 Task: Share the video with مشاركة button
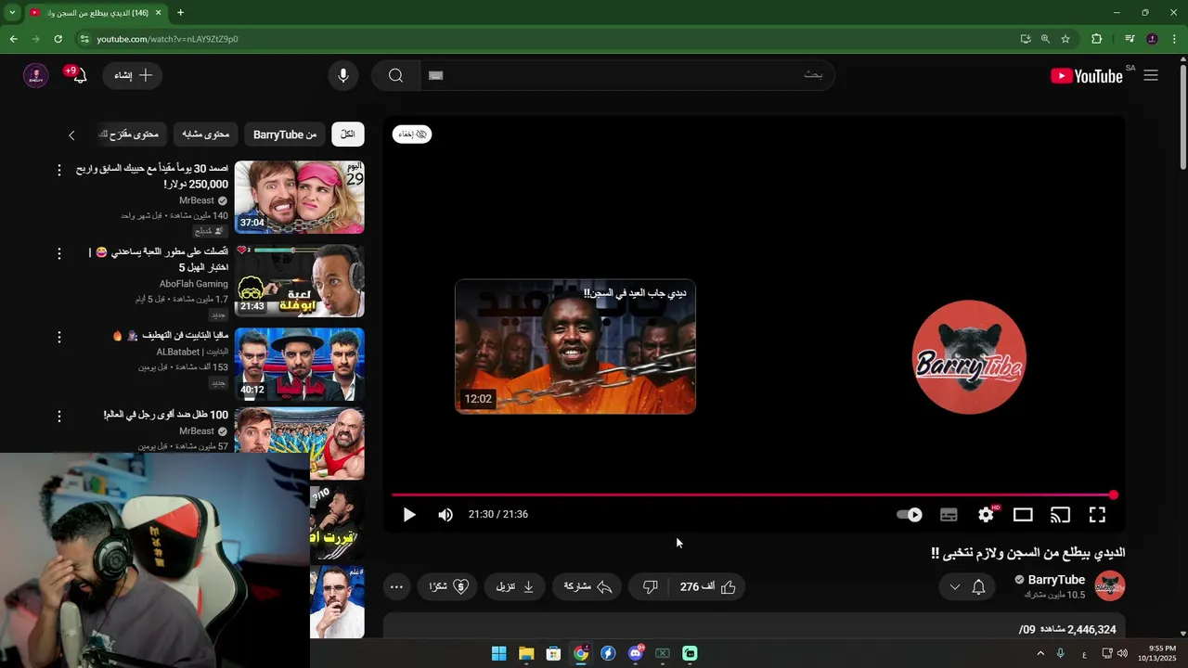click(x=588, y=586)
